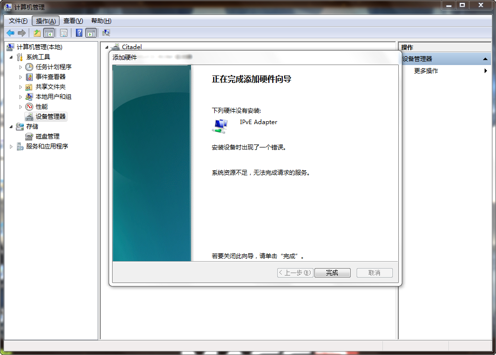Expand the 服务和应用程序 tree node

11,146
